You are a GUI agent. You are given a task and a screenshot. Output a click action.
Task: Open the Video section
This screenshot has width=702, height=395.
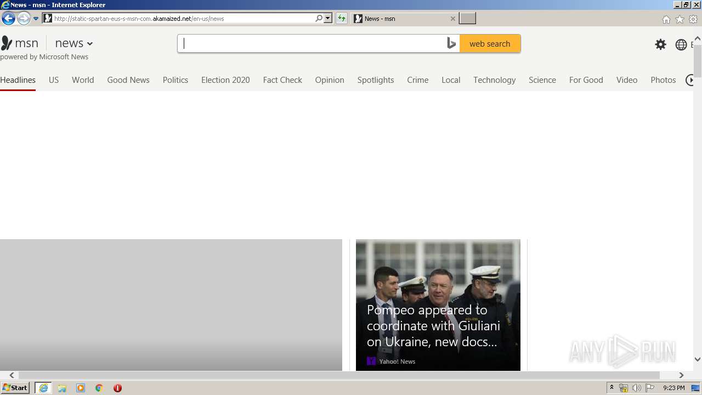tap(627, 80)
